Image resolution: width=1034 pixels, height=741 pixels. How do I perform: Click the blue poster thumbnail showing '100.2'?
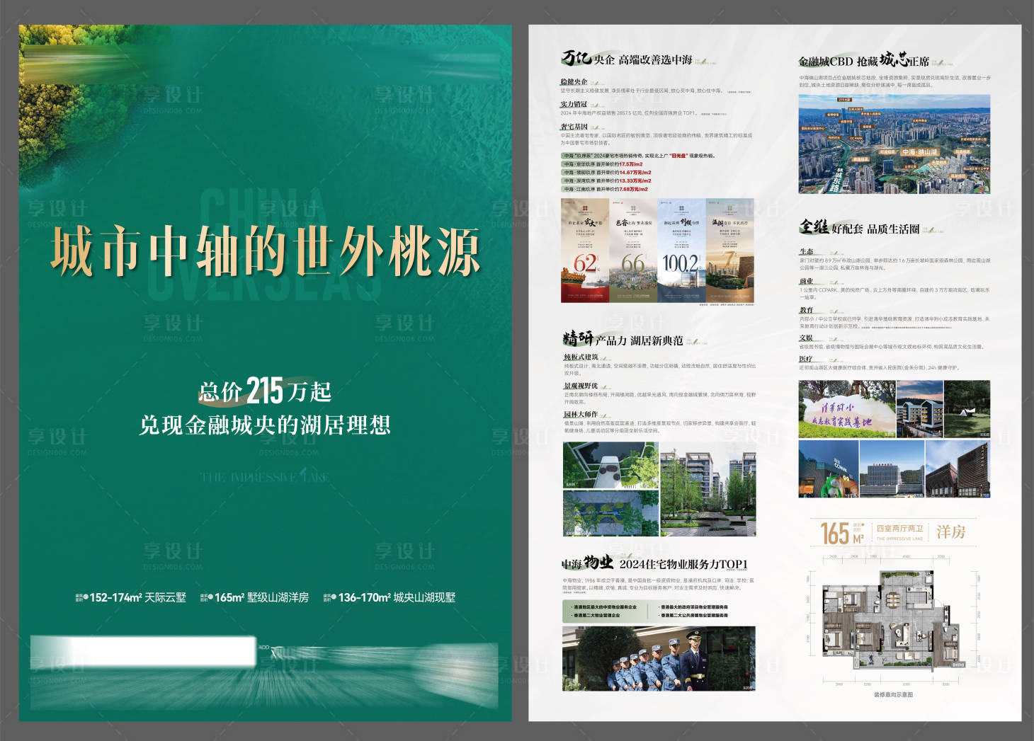681,251
